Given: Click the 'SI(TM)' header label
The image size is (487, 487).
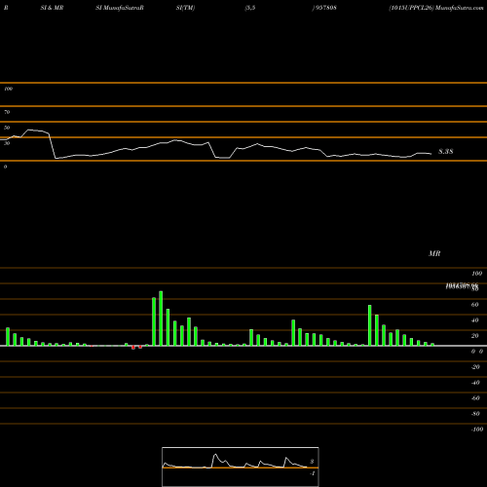Looking at the screenshot, I should tap(185, 8).
